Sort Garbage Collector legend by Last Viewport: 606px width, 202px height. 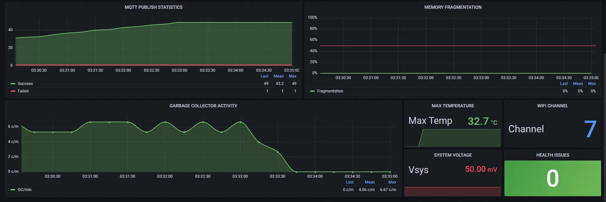350,182
